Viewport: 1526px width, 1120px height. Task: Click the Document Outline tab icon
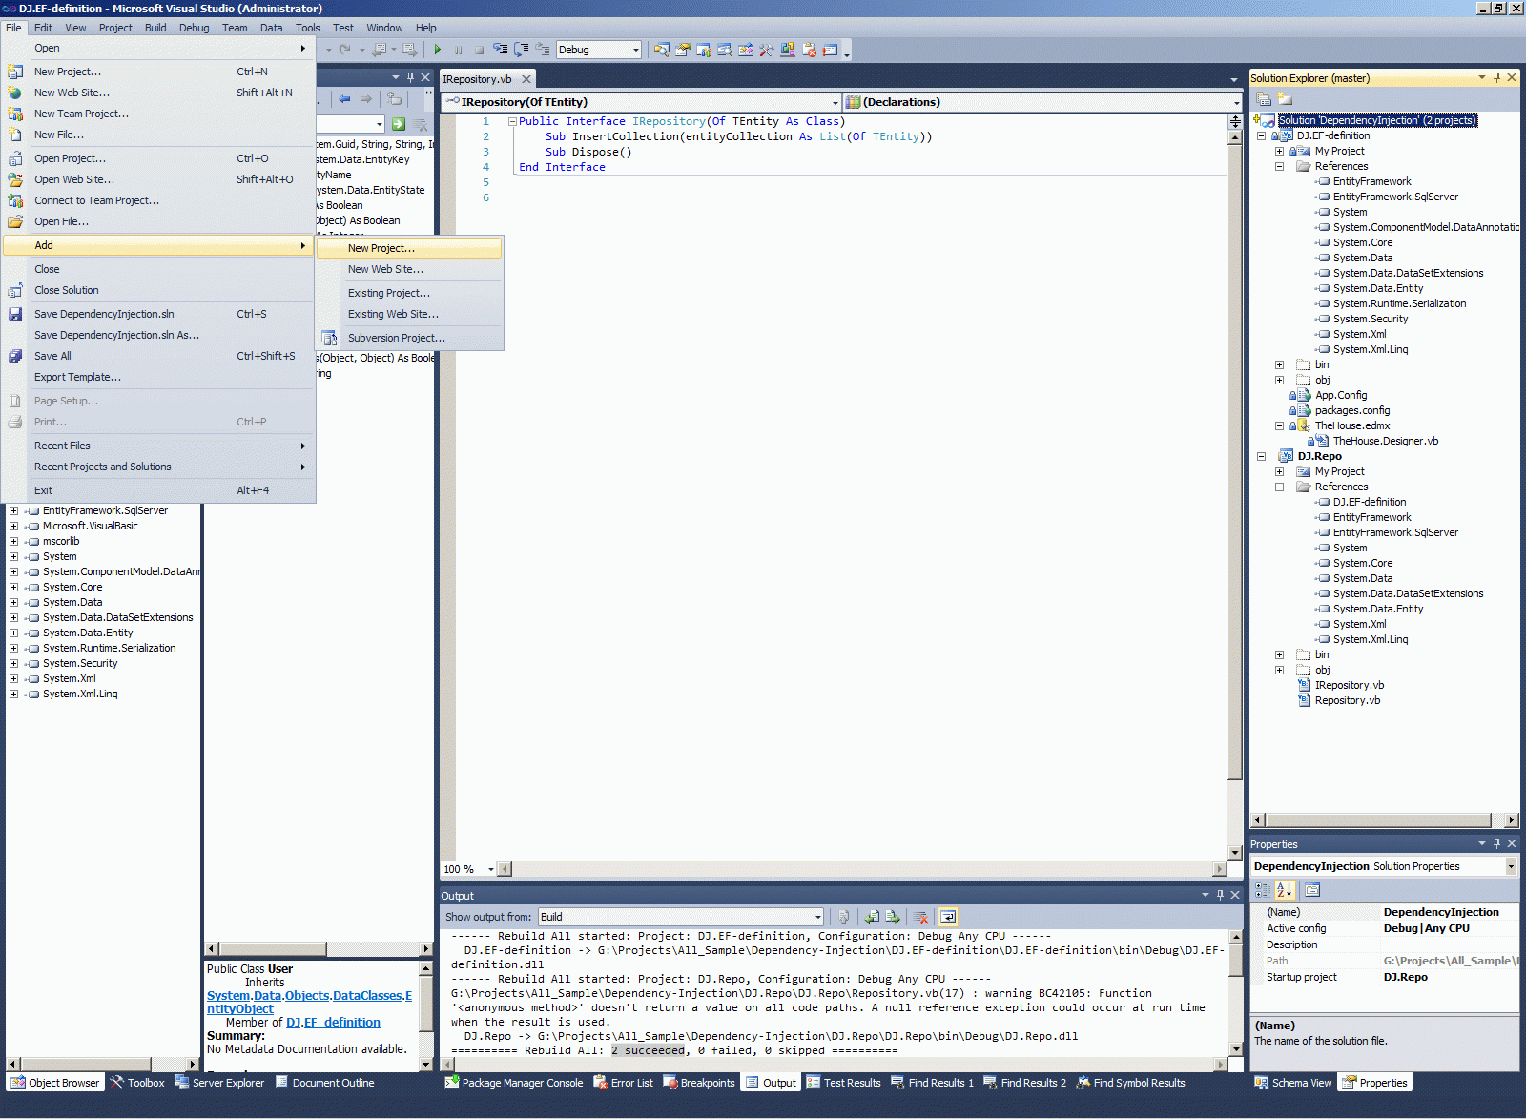tap(282, 1083)
